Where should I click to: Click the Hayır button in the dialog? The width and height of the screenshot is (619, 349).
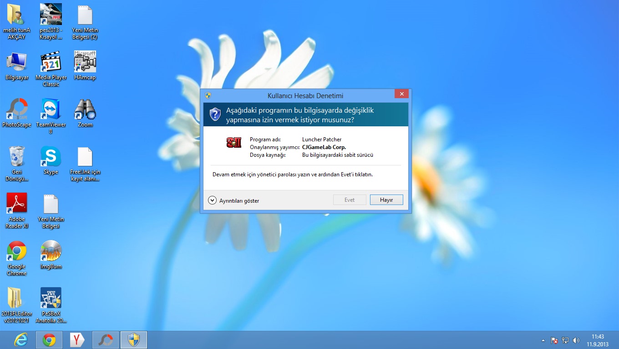[386, 200]
